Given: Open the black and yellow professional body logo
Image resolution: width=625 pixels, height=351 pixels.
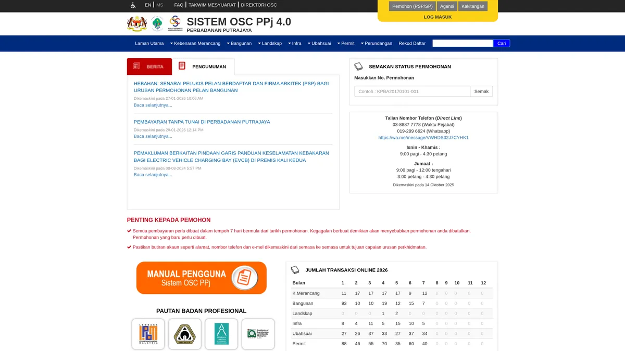Looking at the screenshot, I should (185, 334).
